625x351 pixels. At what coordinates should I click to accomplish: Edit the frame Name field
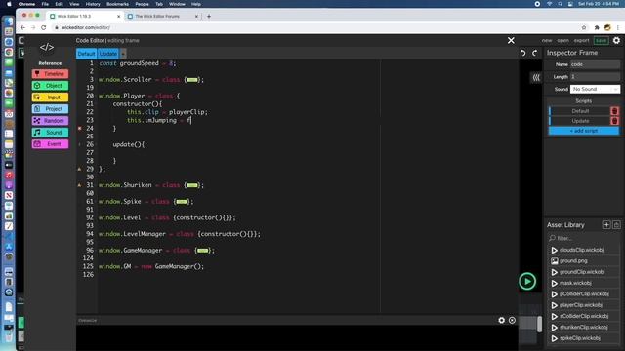tap(595, 64)
